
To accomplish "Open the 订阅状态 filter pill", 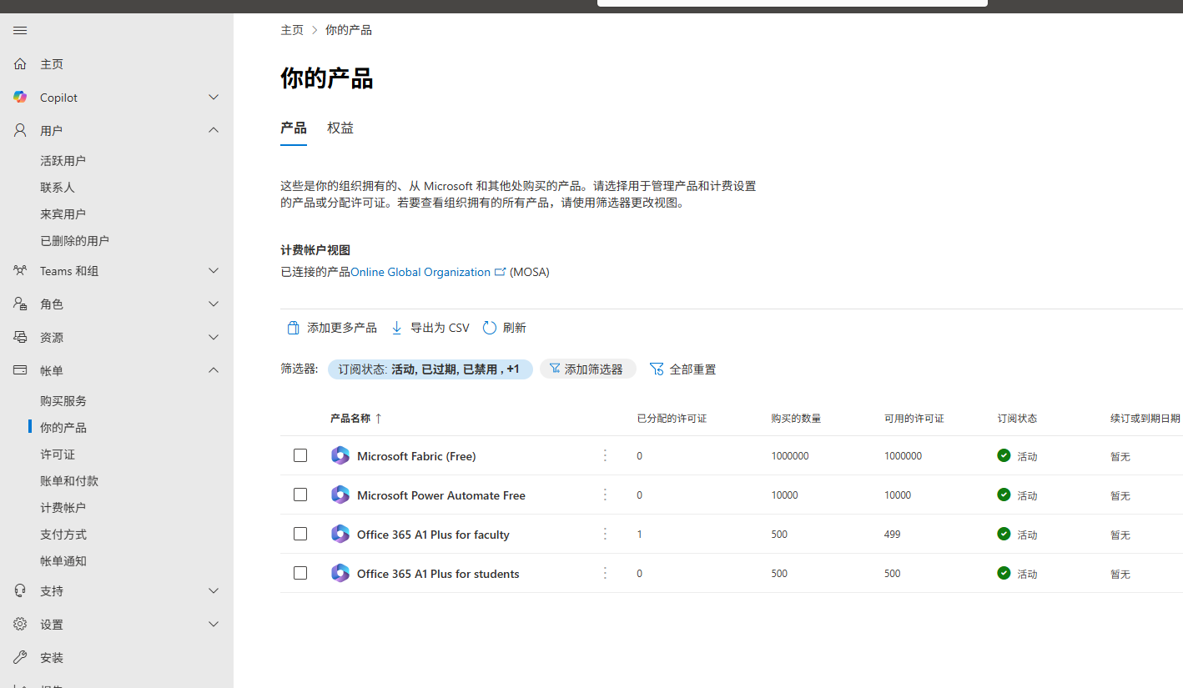I will point(430,369).
